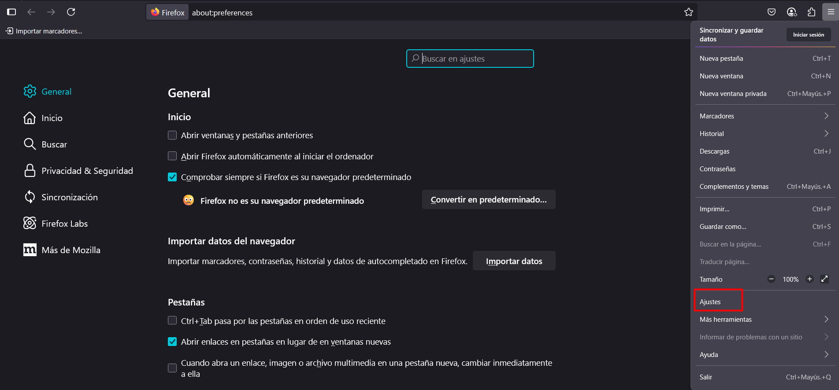
Task: Expand the Historial submenu
Action: tap(765, 133)
